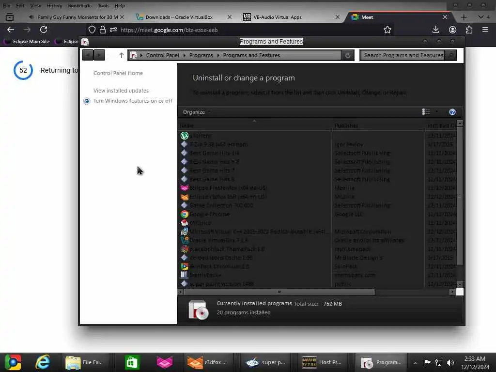Click the Control Panel forward navigation arrow
Screen dimensions: 496x372
pyautogui.click(x=99, y=55)
